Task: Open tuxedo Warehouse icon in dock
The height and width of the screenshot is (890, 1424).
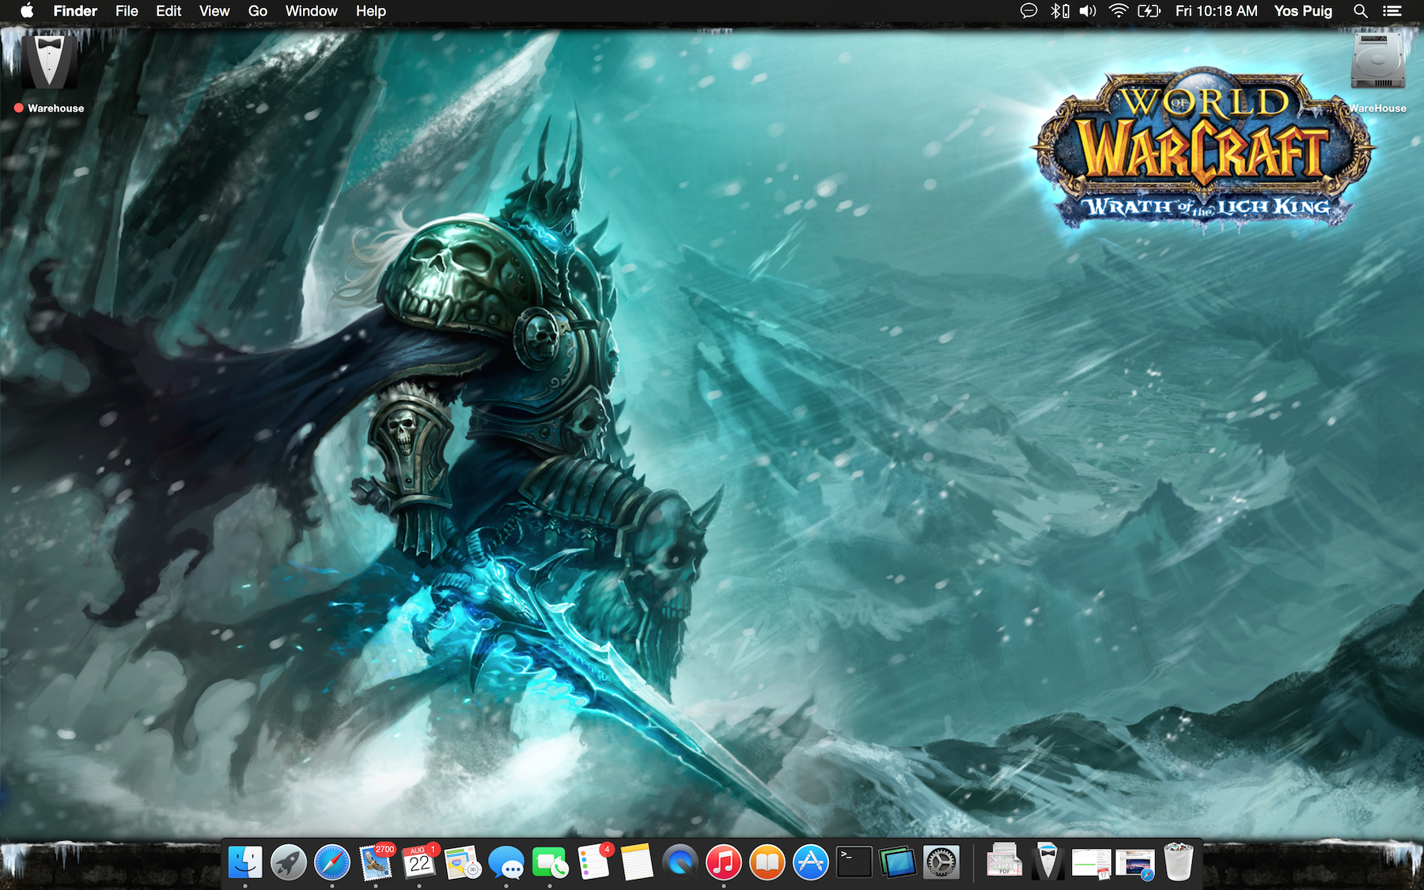Action: pos(1047,861)
